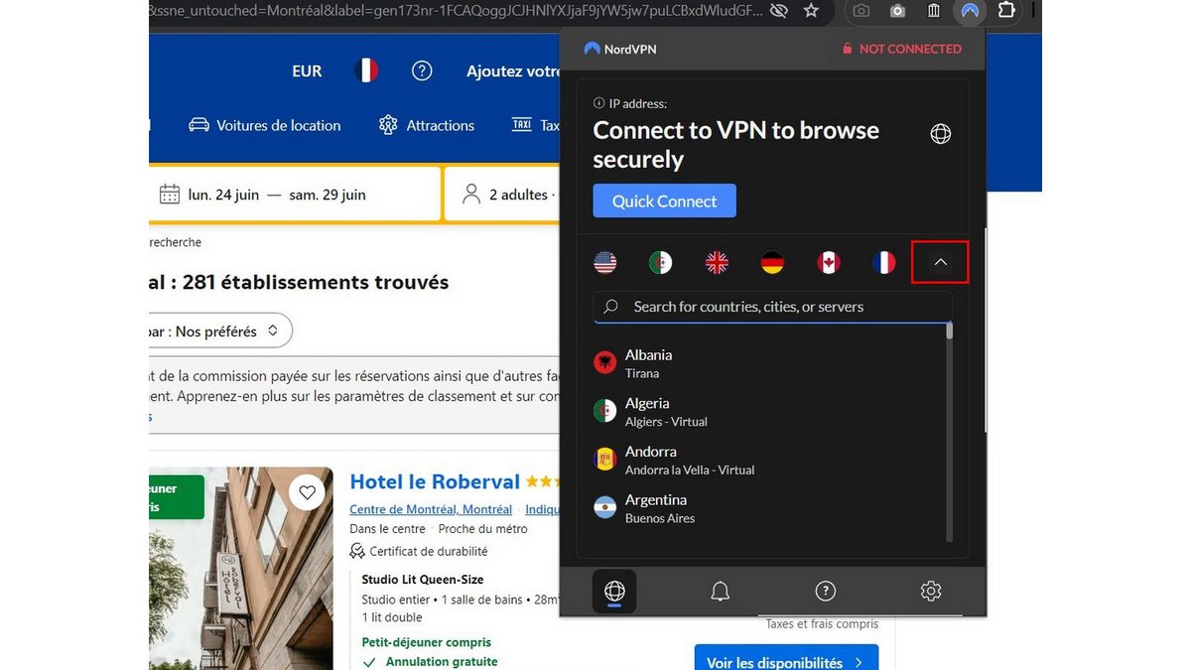The height and width of the screenshot is (670, 1191).
Task: Connect to Canada flag shortcut
Action: tap(828, 262)
